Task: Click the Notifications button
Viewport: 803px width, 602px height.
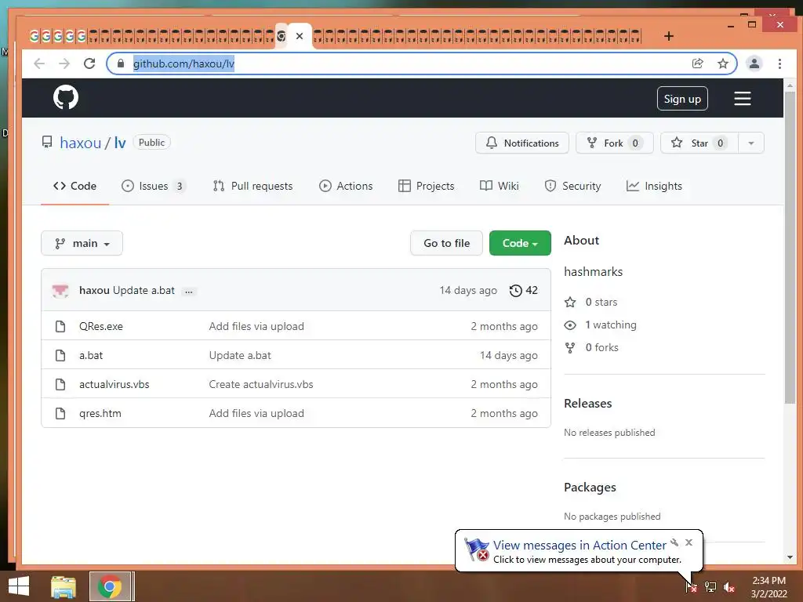Action: pyautogui.click(x=521, y=143)
